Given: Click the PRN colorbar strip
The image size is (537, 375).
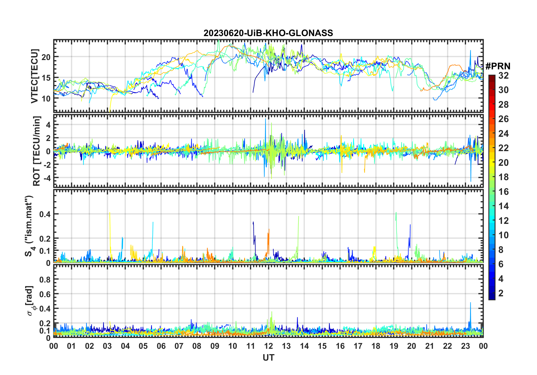Looking at the screenshot, I should coord(492,187).
